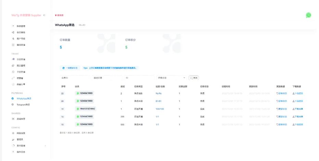Open 分类管理 under the TRADE section
Viewport: 319px width, 161px height.
pos(21,59)
